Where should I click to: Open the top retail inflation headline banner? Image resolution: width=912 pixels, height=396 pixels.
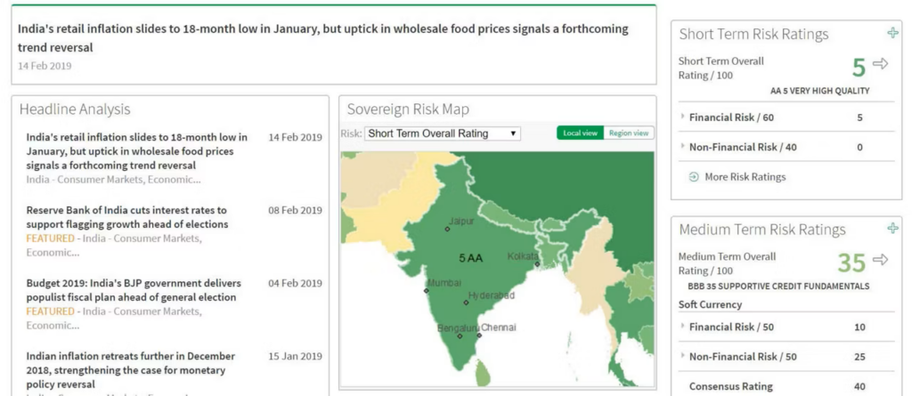(322, 37)
